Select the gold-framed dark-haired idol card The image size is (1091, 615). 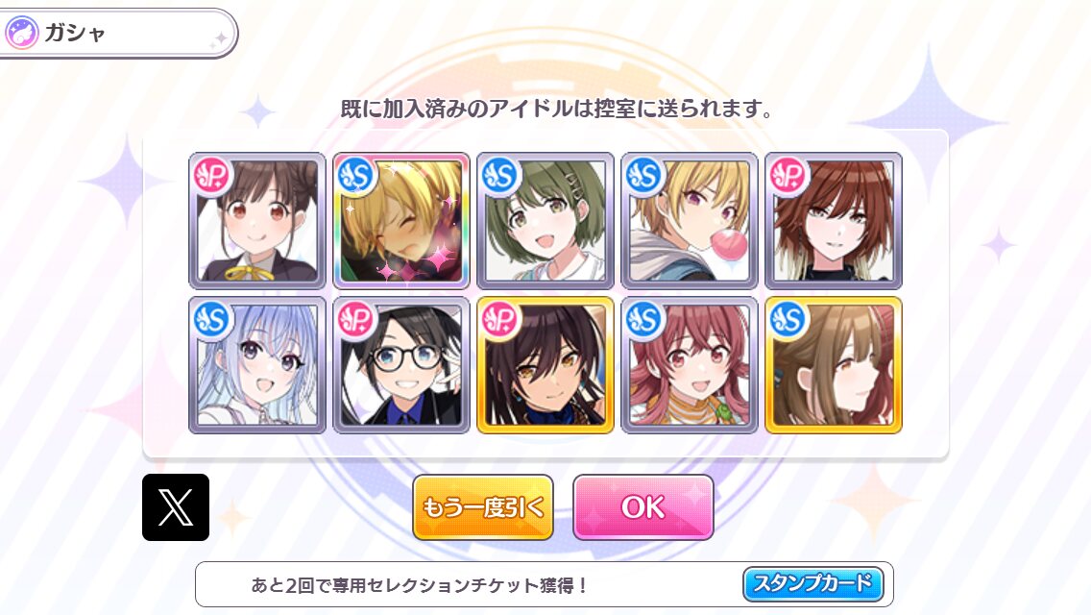tap(545, 365)
